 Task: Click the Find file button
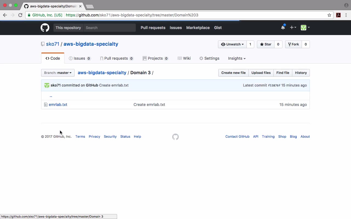coord(283,73)
